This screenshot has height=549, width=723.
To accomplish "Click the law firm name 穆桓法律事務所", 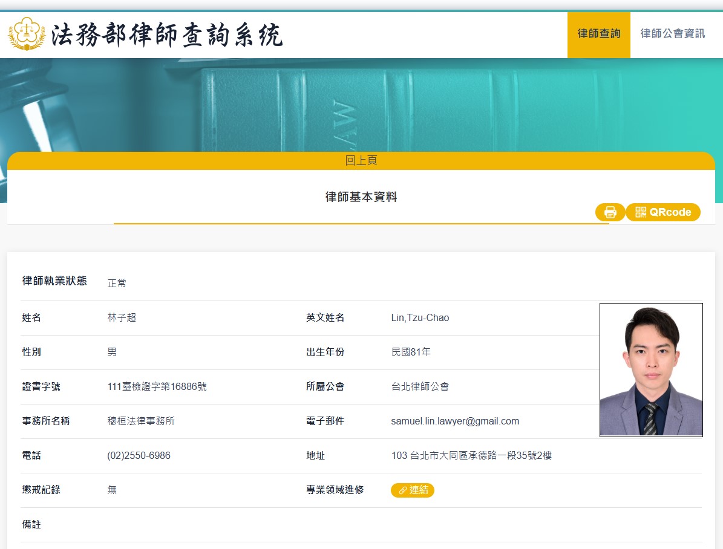I will (x=141, y=421).
